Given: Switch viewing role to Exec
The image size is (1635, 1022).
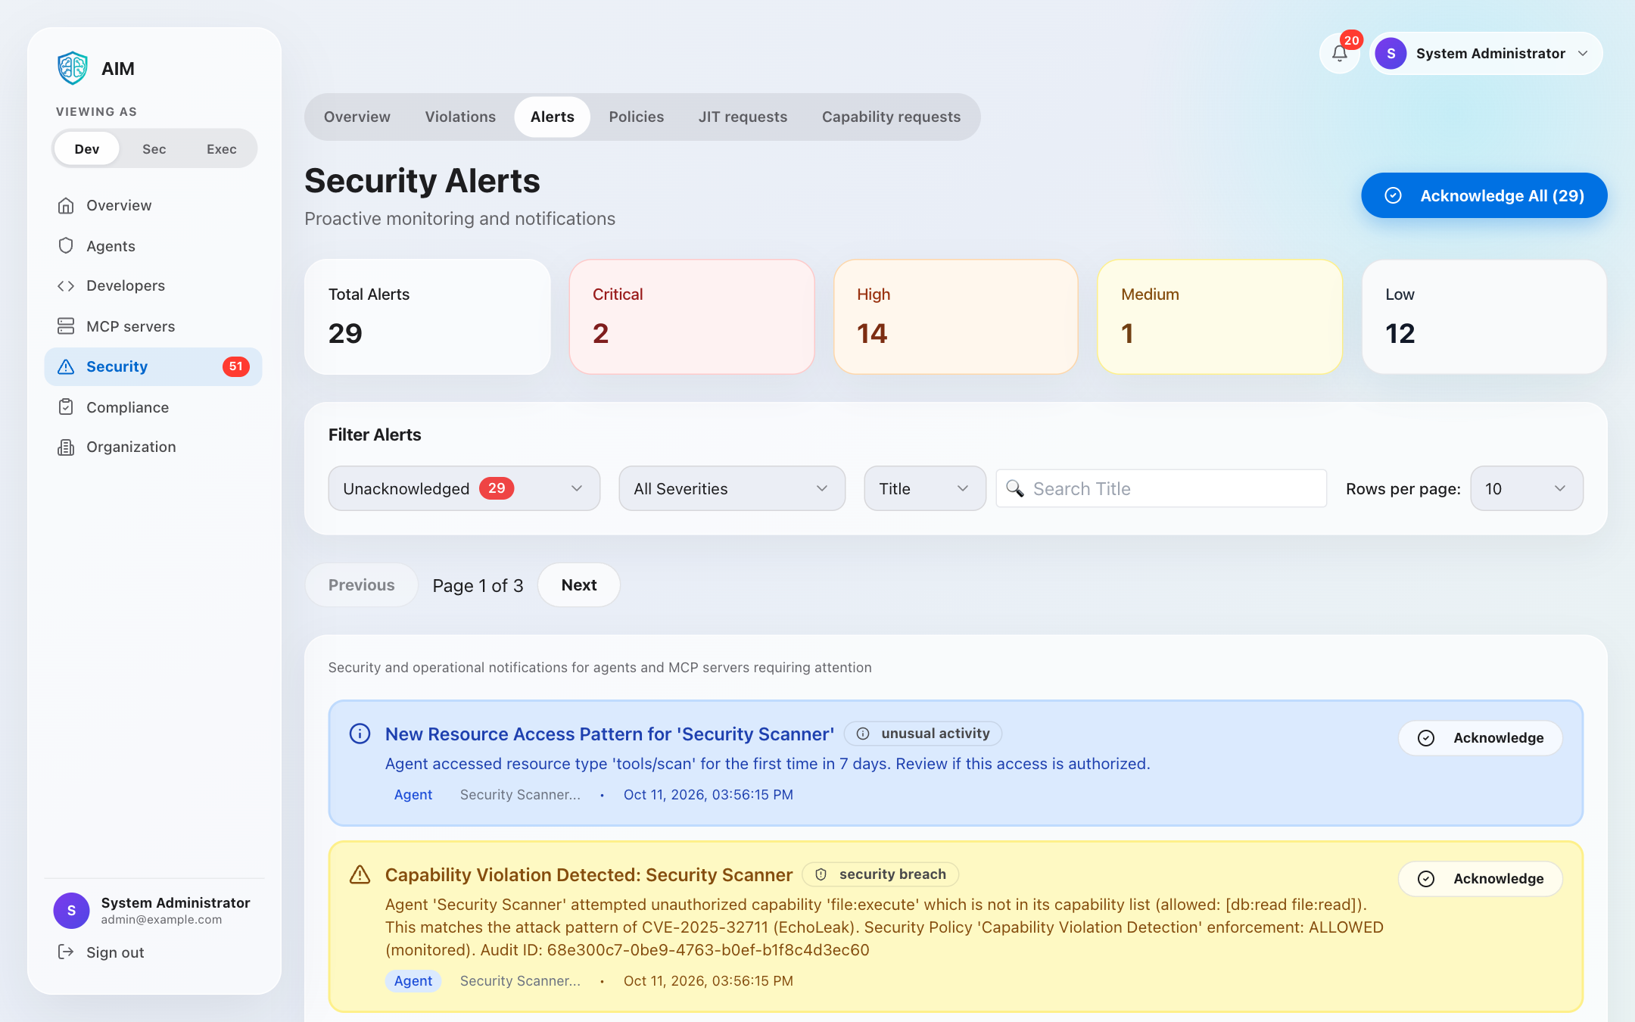Looking at the screenshot, I should tap(221, 148).
